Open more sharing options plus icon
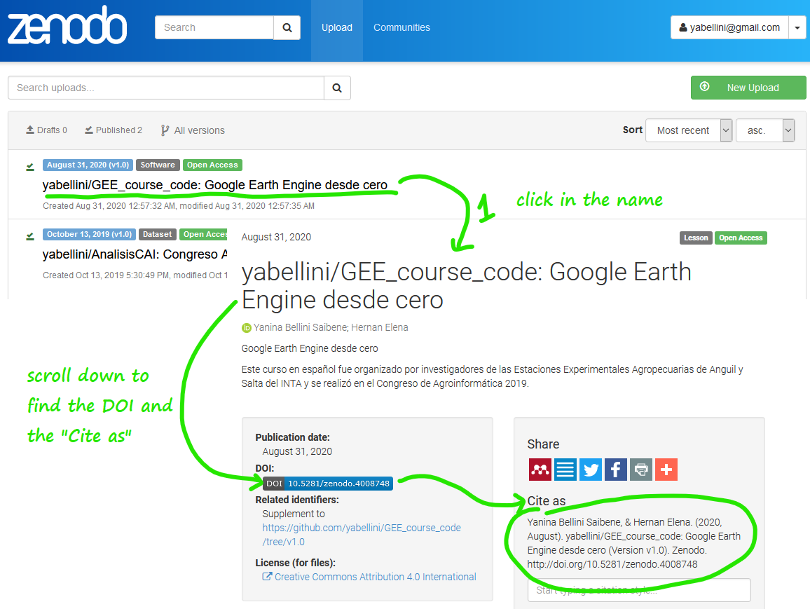 click(x=666, y=470)
